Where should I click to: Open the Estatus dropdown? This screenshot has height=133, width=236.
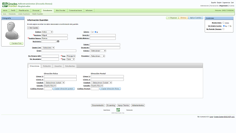[47, 32]
